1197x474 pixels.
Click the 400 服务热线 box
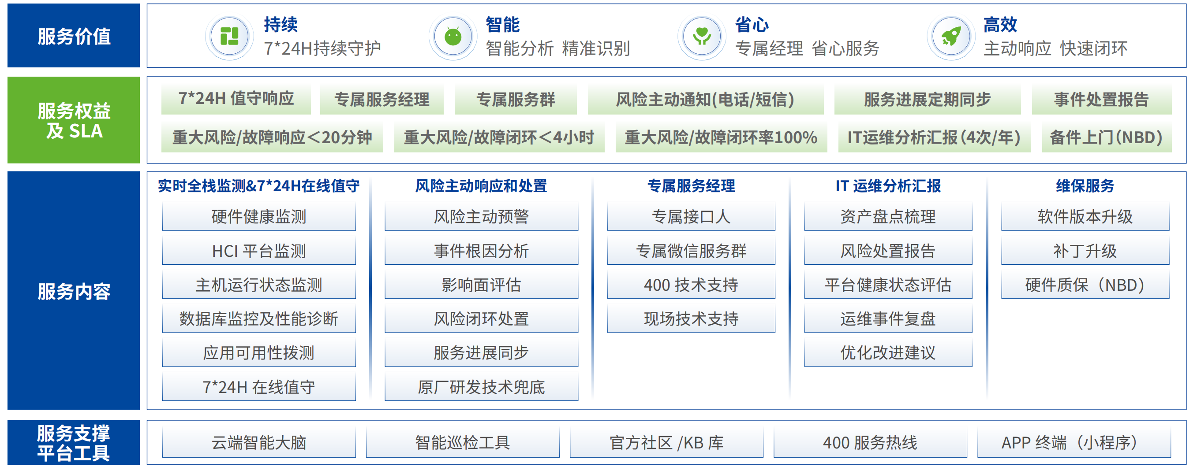click(870, 443)
